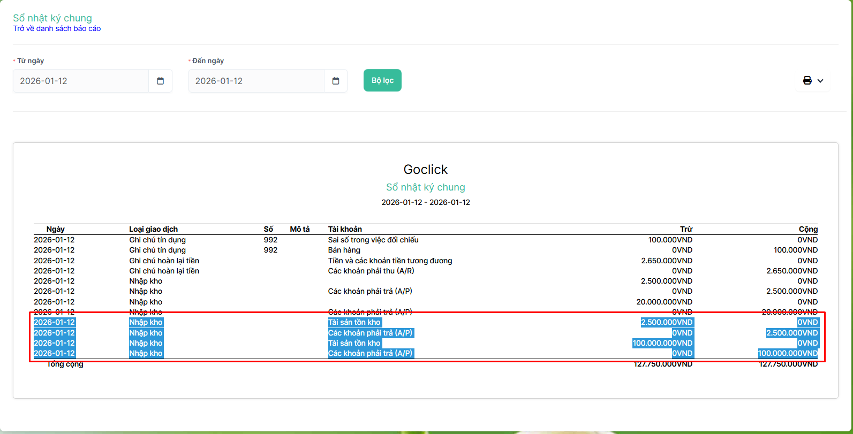Click the Tổng cộng total row label
This screenshot has height=434, width=853.
coord(65,364)
